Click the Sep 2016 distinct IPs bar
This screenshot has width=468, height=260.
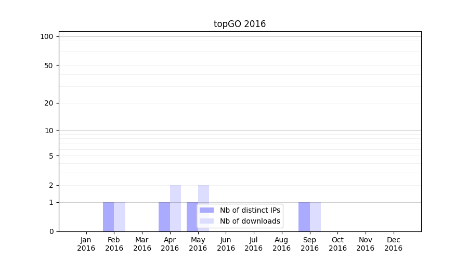(304, 217)
